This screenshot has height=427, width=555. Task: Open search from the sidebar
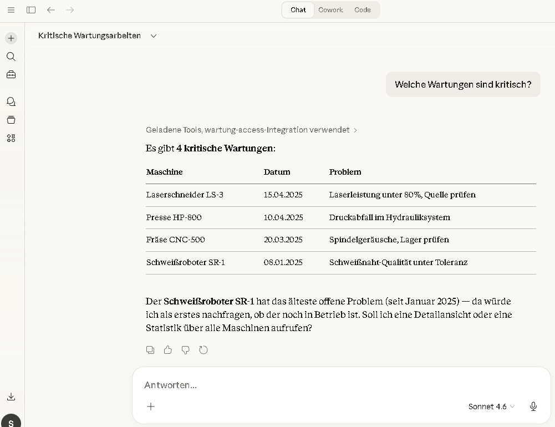(x=11, y=56)
